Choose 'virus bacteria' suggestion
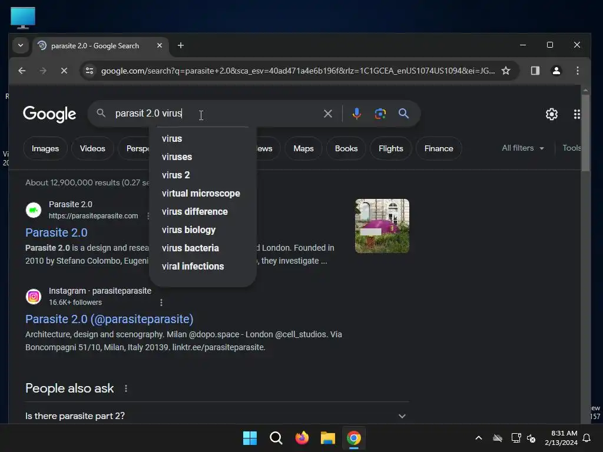This screenshot has height=452, width=603. coord(203,248)
